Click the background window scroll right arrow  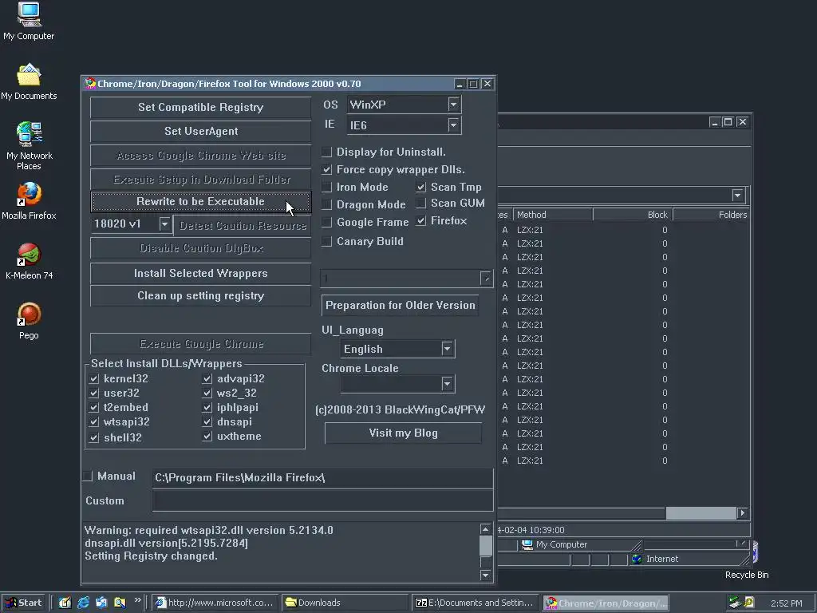tap(743, 513)
